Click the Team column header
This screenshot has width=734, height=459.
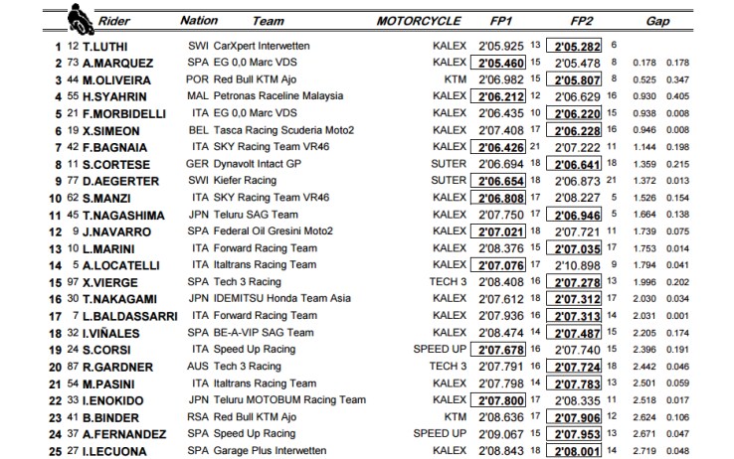pyautogui.click(x=268, y=21)
